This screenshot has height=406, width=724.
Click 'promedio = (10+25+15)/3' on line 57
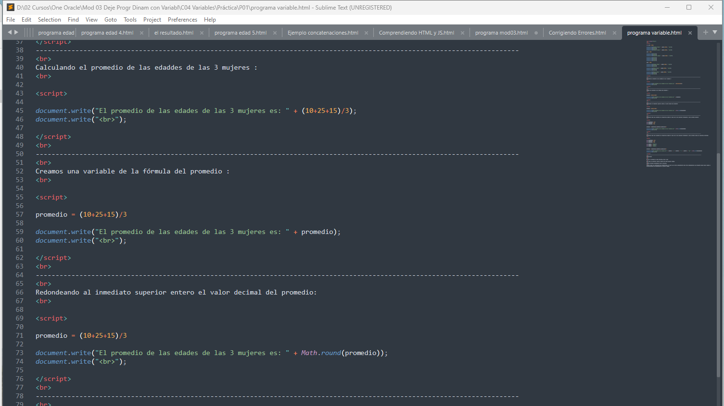click(x=81, y=214)
